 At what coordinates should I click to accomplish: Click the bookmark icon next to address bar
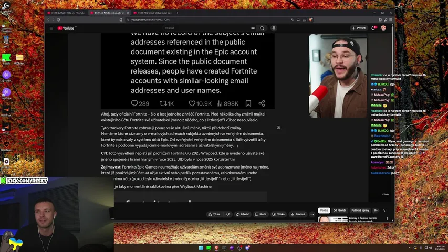click(121, 20)
